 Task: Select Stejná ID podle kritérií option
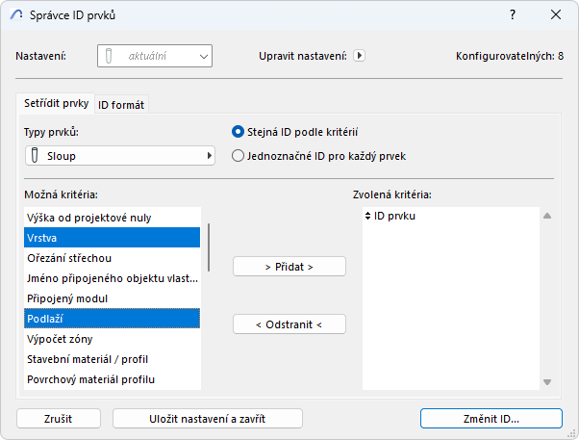239,132
